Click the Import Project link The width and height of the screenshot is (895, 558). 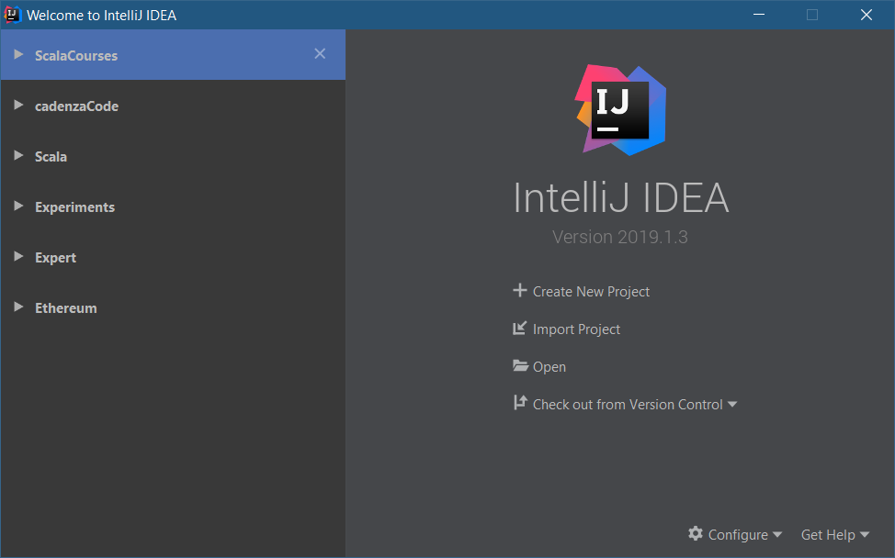(576, 329)
